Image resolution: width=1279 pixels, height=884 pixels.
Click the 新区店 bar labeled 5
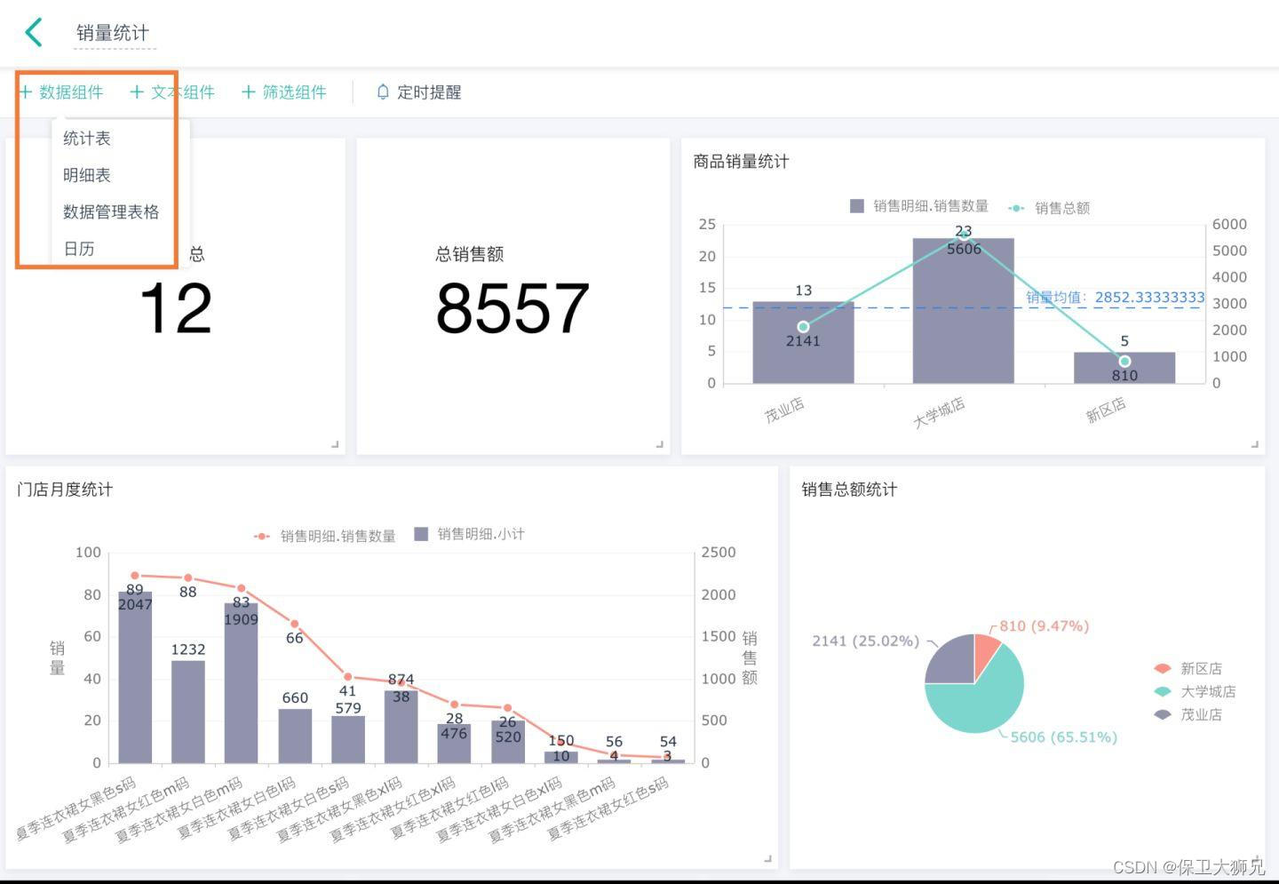click(x=1124, y=368)
